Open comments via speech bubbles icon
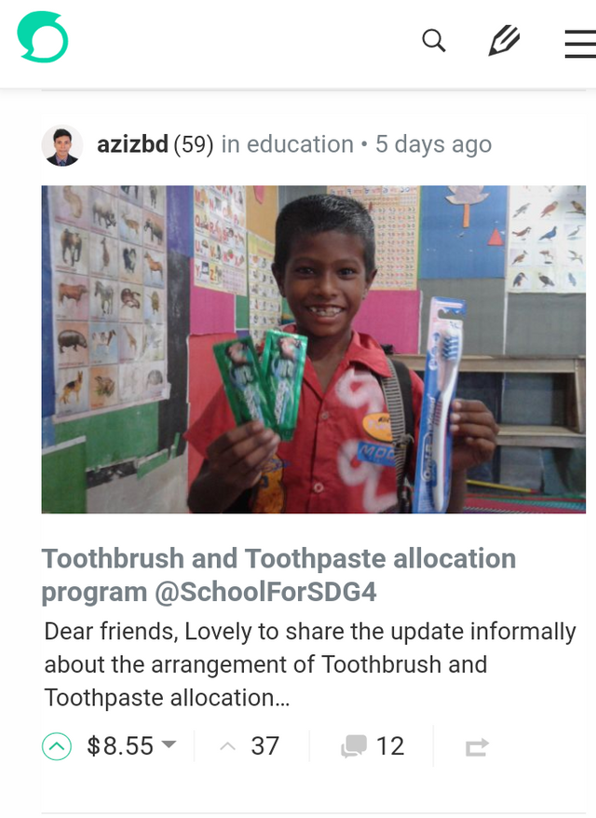Image resolution: width=596 pixels, height=818 pixels. pos(354,746)
